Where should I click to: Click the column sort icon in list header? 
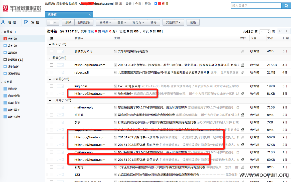click(52, 38)
